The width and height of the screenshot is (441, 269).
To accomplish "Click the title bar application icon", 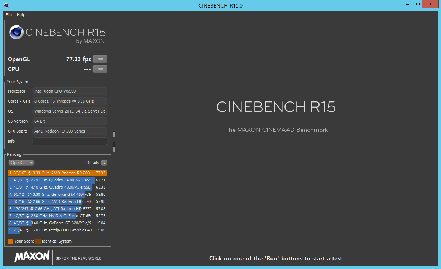I will pyautogui.click(x=6, y=5).
